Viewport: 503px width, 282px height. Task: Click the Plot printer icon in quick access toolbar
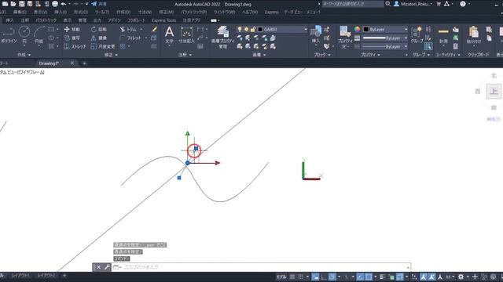click(55, 4)
